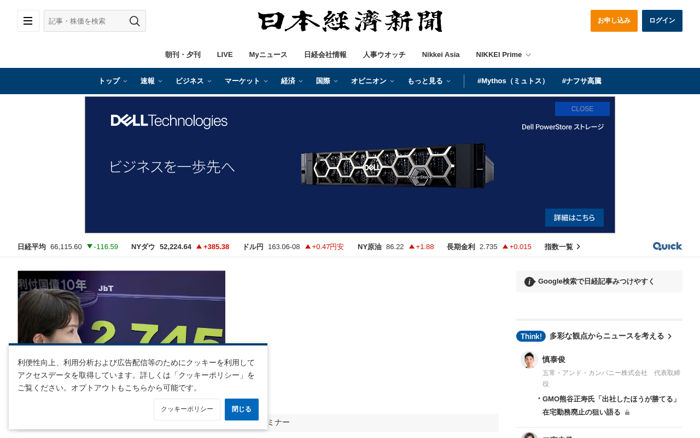The width and height of the screenshot is (700, 438).
Task: Open Myニュース menu item
Action: [268, 55]
